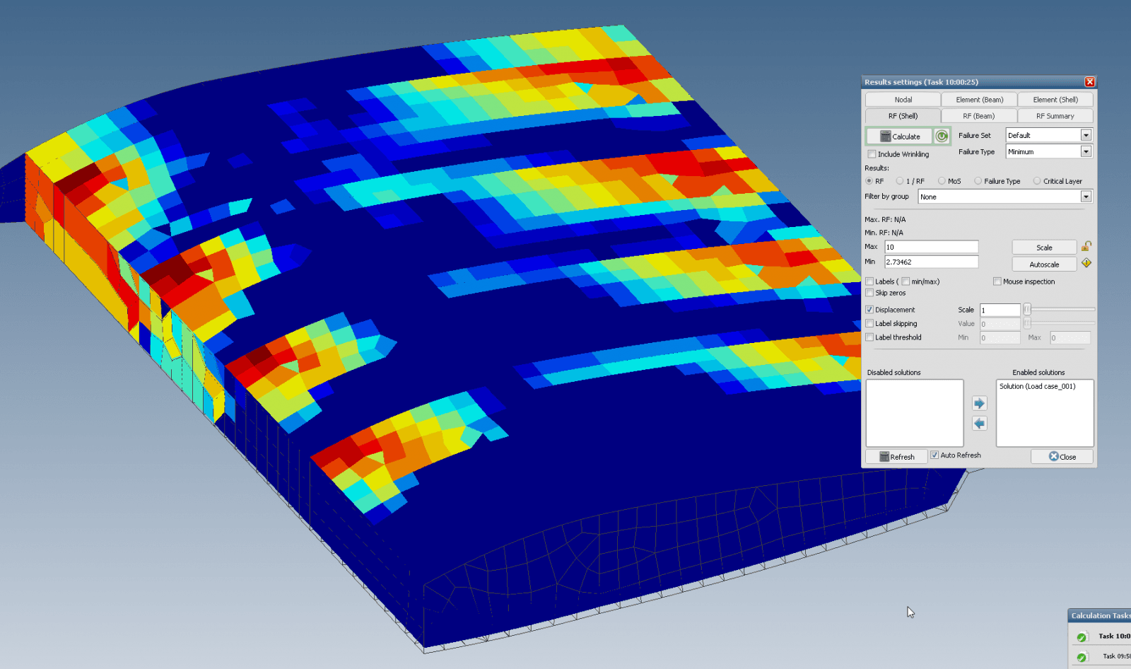1131x669 pixels.
Task: Close the Results settings dialog with red X
Action: [x=1089, y=82]
